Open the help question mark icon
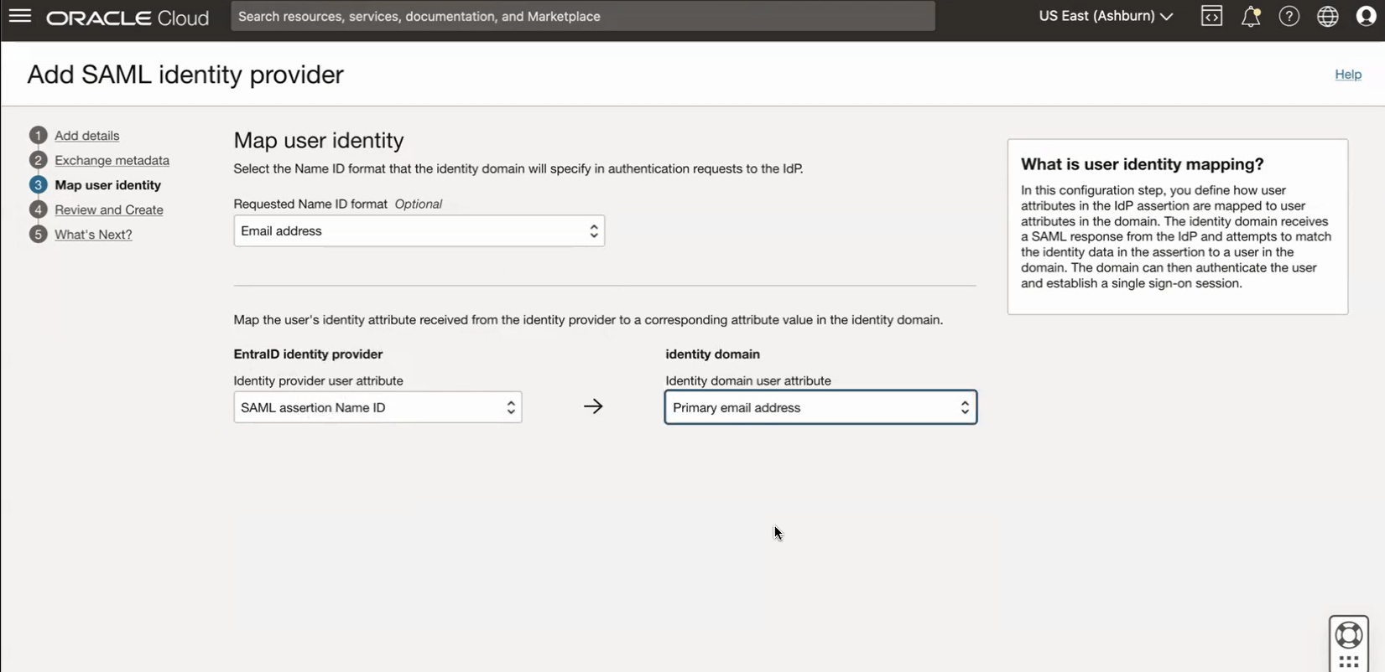The width and height of the screenshot is (1385, 672). pyautogui.click(x=1289, y=16)
